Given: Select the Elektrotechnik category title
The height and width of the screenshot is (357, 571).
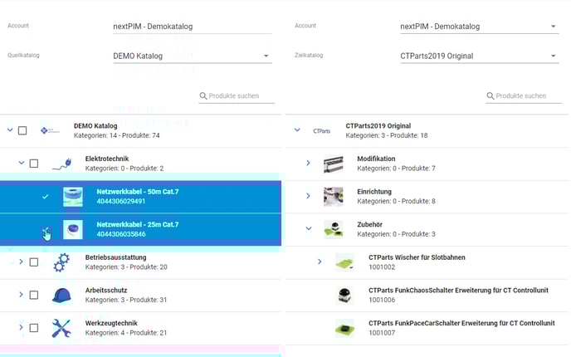Looking at the screenshot, I should coord(107,159).
